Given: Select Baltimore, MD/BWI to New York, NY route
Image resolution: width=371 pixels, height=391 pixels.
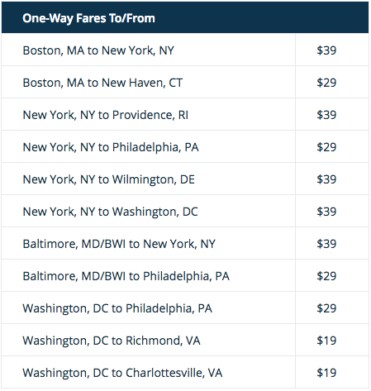Looking at the screenshot, I should [x=119, y=244].
